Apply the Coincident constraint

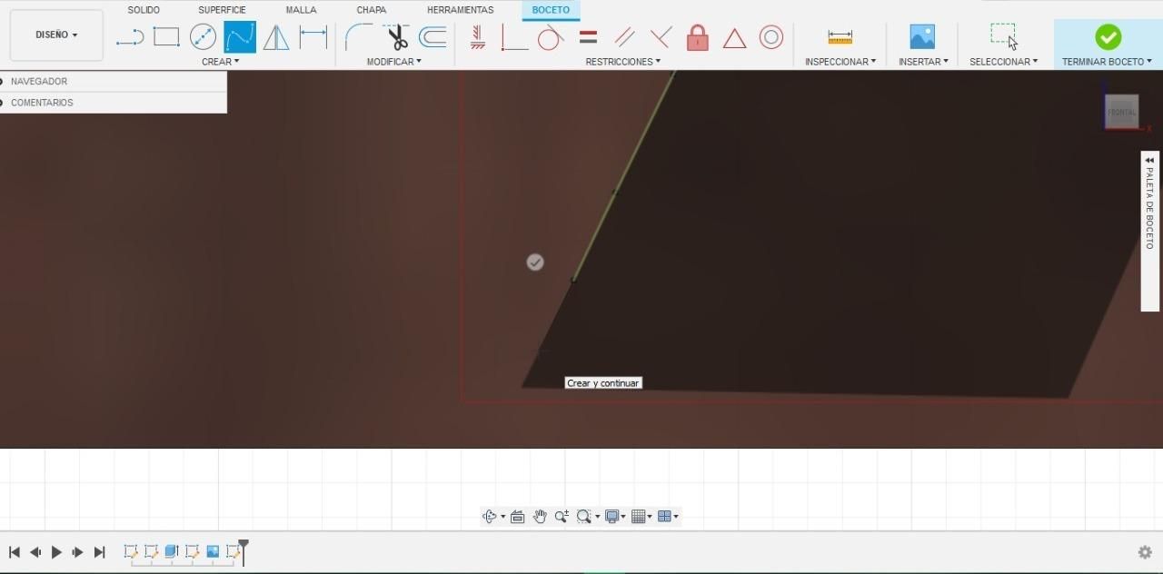[x=514, y=37]
